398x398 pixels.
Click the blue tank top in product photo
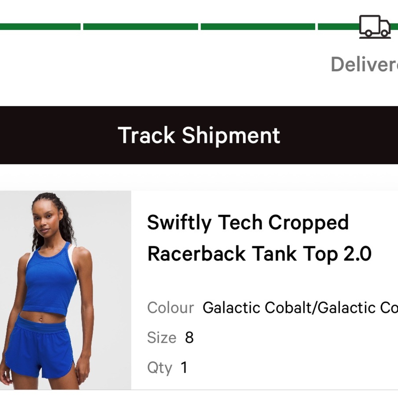[50, 283]
